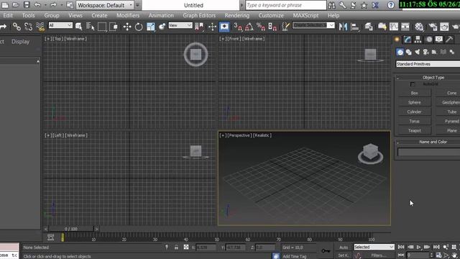Click the binoculars search icon
460x259 pixels.
[331, 5]
